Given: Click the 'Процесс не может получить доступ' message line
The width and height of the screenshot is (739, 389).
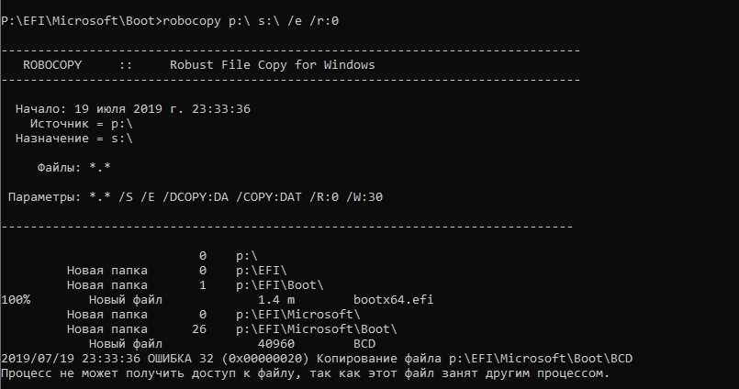Looking at the screenshot, I should click(x=303, y=373).
